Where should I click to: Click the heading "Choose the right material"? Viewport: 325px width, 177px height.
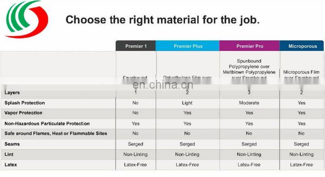point(162,20)
